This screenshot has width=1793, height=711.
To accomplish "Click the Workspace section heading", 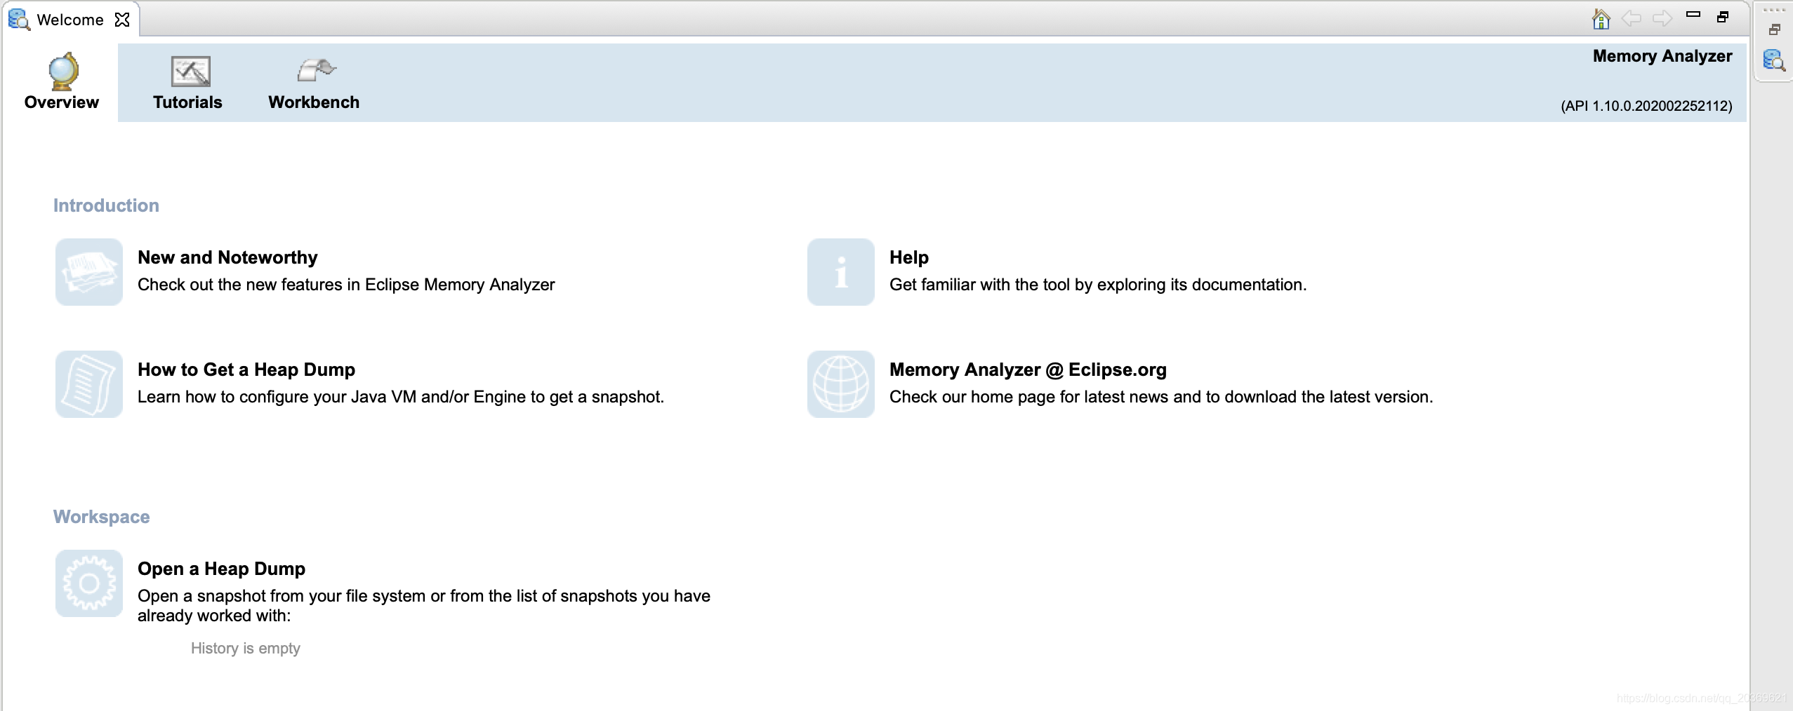I will point(102,517).
